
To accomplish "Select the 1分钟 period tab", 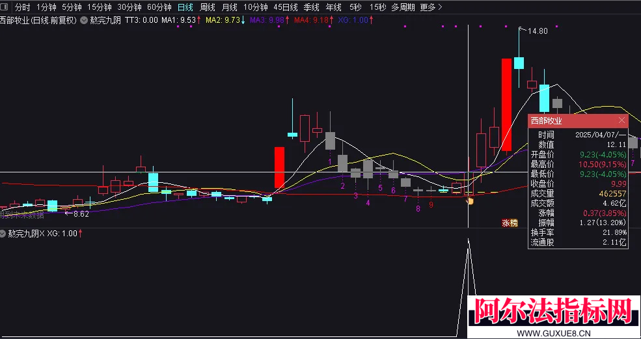I will point(46,7).
